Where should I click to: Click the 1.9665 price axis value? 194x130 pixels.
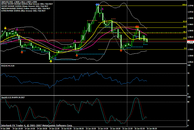coord(191,24)
